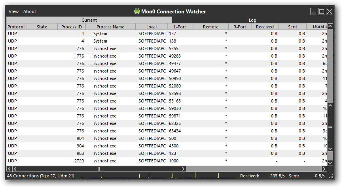Click the down arrow on vertical scrollbar thumb
The image size is (343, 188).
tap(330, 149)
